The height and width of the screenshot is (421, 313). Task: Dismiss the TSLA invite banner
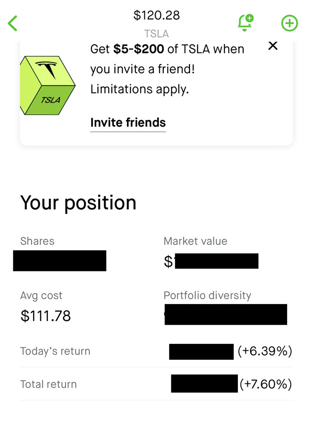273,46
